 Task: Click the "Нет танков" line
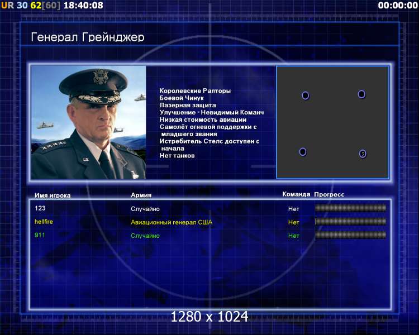point(177,156)
